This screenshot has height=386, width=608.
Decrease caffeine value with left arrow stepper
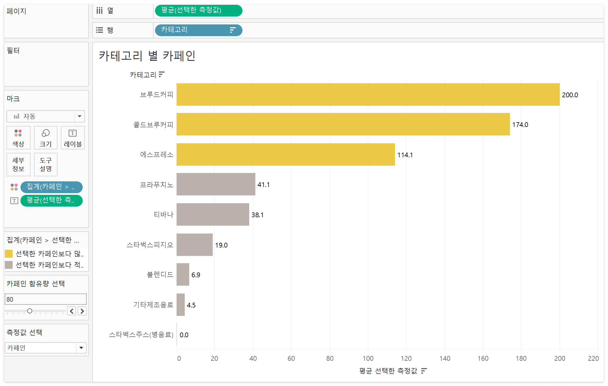tap(72, 311)
